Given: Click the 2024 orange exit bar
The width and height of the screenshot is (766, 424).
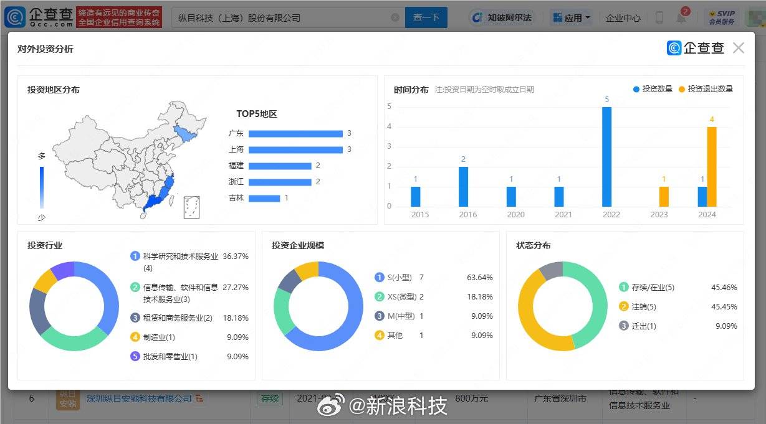Looking at the screenshot, I should tap(712, 166).
